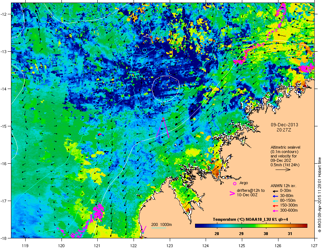
Task: Click the large magenta inverted-V drifter marker with red tip
Action: click(163, 127)
